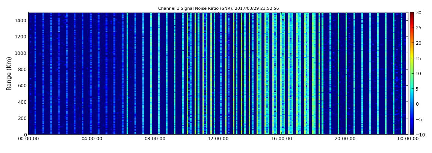Click the 08:00:00 time tick label
Screen dimensions: 432x153
(155, 139)
